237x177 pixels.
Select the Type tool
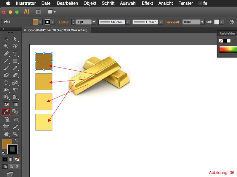tap(15, 54)
